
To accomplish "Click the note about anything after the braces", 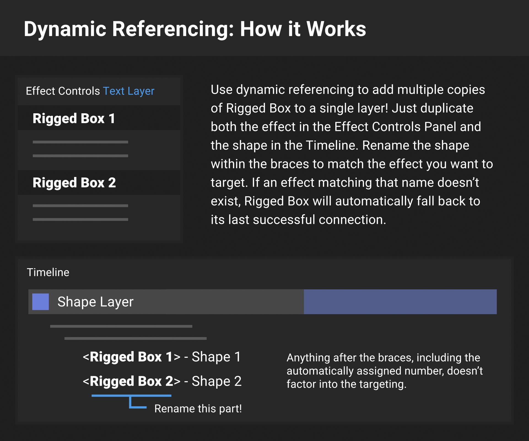I will pyautogui.click(x=384, y=371).
